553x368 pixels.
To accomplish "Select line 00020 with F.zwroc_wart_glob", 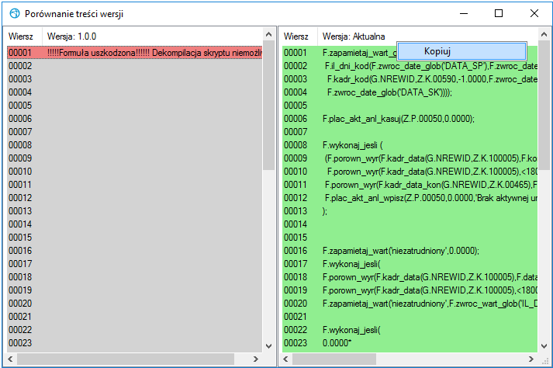I will (410, 304).
